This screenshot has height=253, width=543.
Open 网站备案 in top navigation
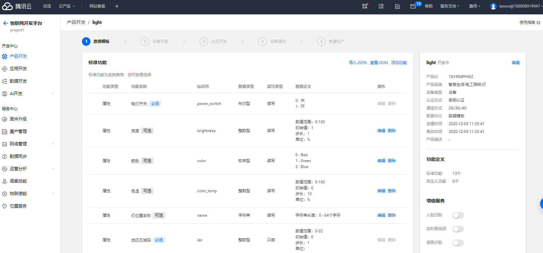click(97, 6)
